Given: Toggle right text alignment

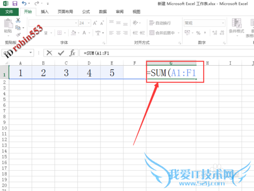Looking at the screenshot, I should pyautogui.click(x=125, y=33).
